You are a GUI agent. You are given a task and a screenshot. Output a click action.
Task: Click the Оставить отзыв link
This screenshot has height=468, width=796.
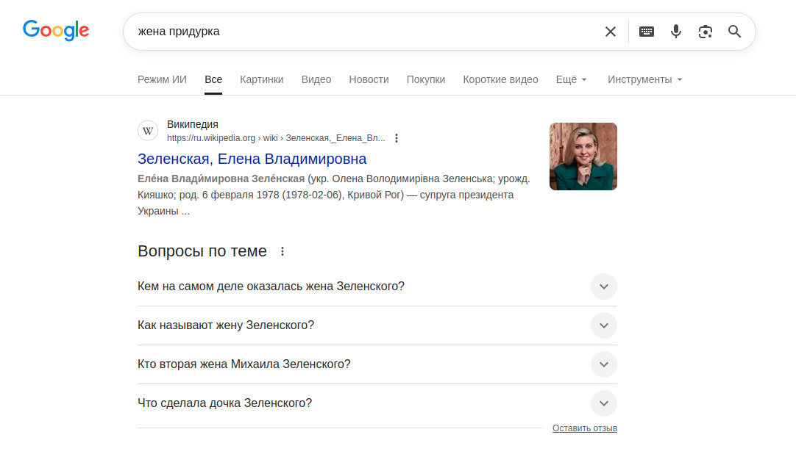pos(584,428)
